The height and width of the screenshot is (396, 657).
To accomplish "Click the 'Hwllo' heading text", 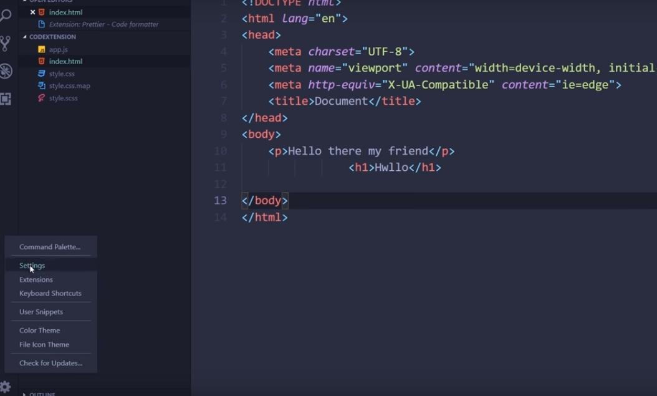I will [391, 168].
